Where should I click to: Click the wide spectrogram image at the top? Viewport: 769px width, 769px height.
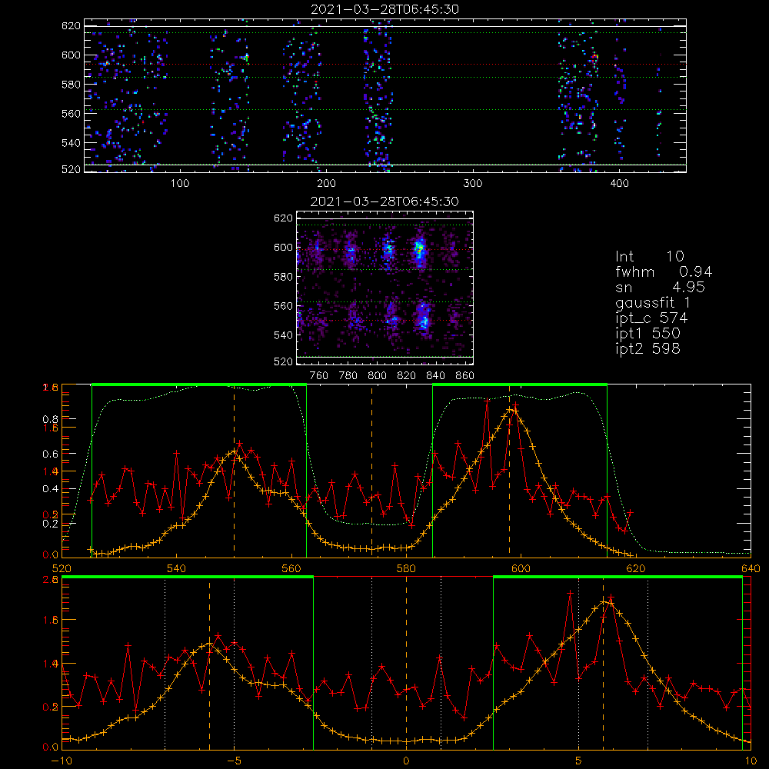(x=385, y=95)
